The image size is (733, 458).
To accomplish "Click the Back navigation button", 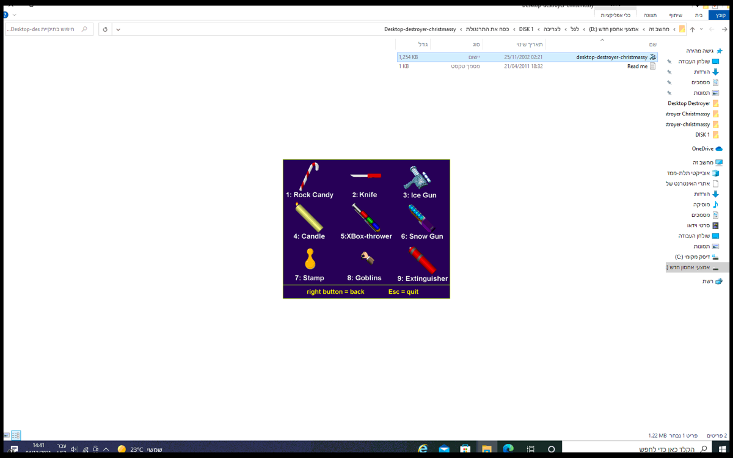I will pos(724,29).
